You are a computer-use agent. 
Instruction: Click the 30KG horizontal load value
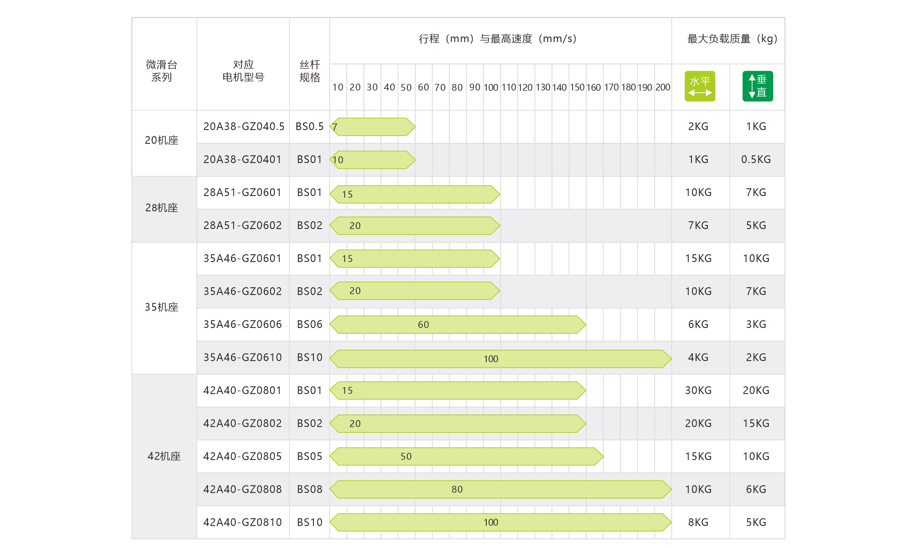pyautogui.click(x=698, y=390)
